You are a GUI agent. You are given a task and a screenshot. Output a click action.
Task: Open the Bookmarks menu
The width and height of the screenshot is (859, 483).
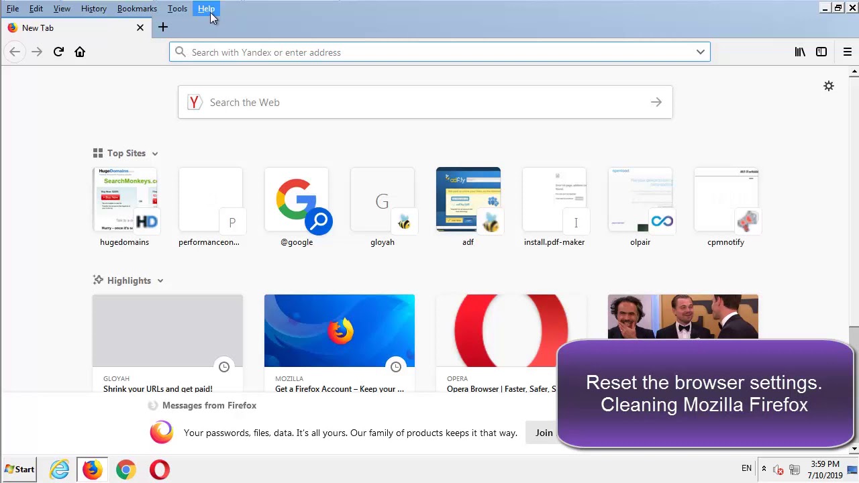(x=137, y=9)
